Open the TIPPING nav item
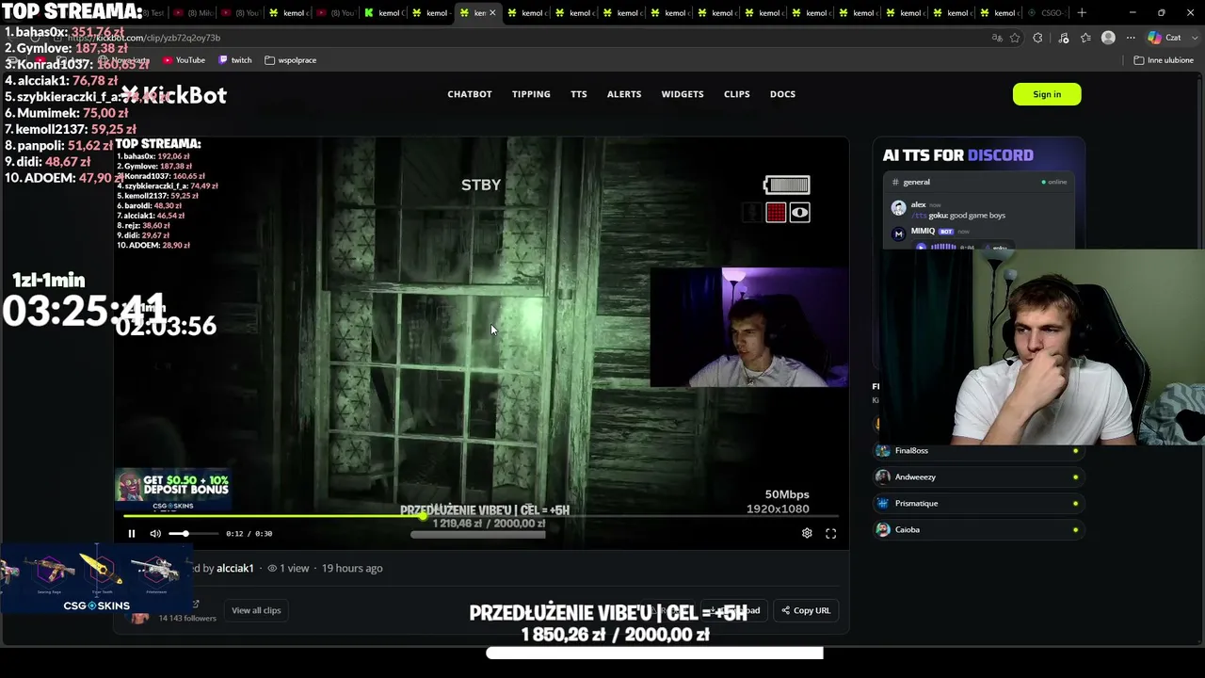The width and height of the screenshot is (1205, 678). coord(531,94)
